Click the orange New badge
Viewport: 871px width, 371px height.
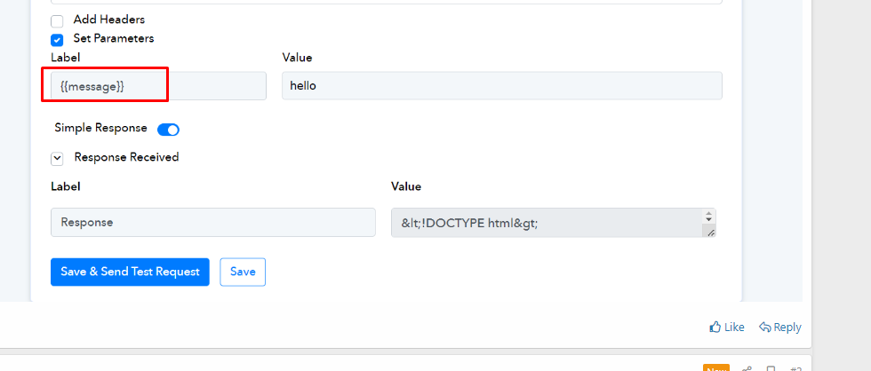(x=715, y=368)
